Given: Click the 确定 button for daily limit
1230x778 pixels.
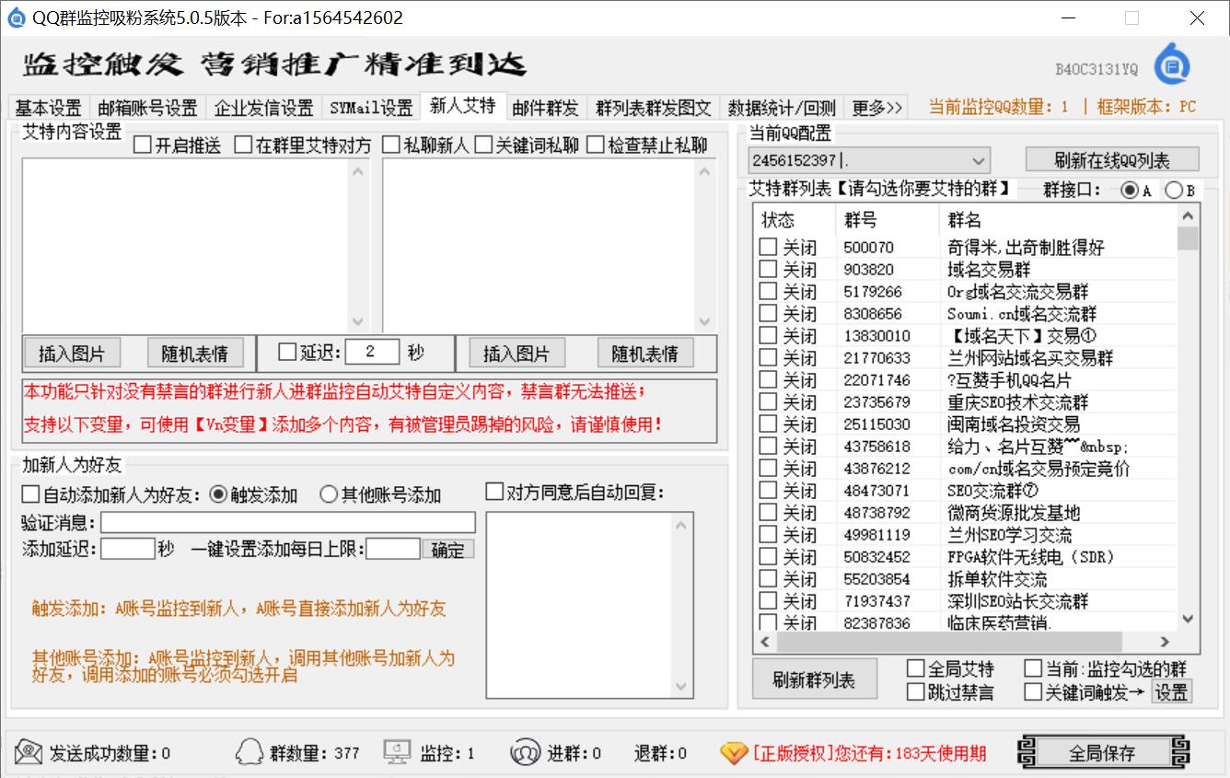Looking at the screenshot, I should point(448,550).
